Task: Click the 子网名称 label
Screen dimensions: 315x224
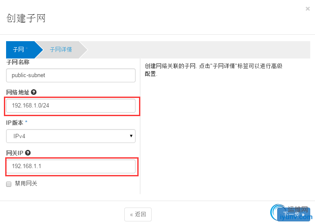Action: pyautogui.click(x=17, y=62)
